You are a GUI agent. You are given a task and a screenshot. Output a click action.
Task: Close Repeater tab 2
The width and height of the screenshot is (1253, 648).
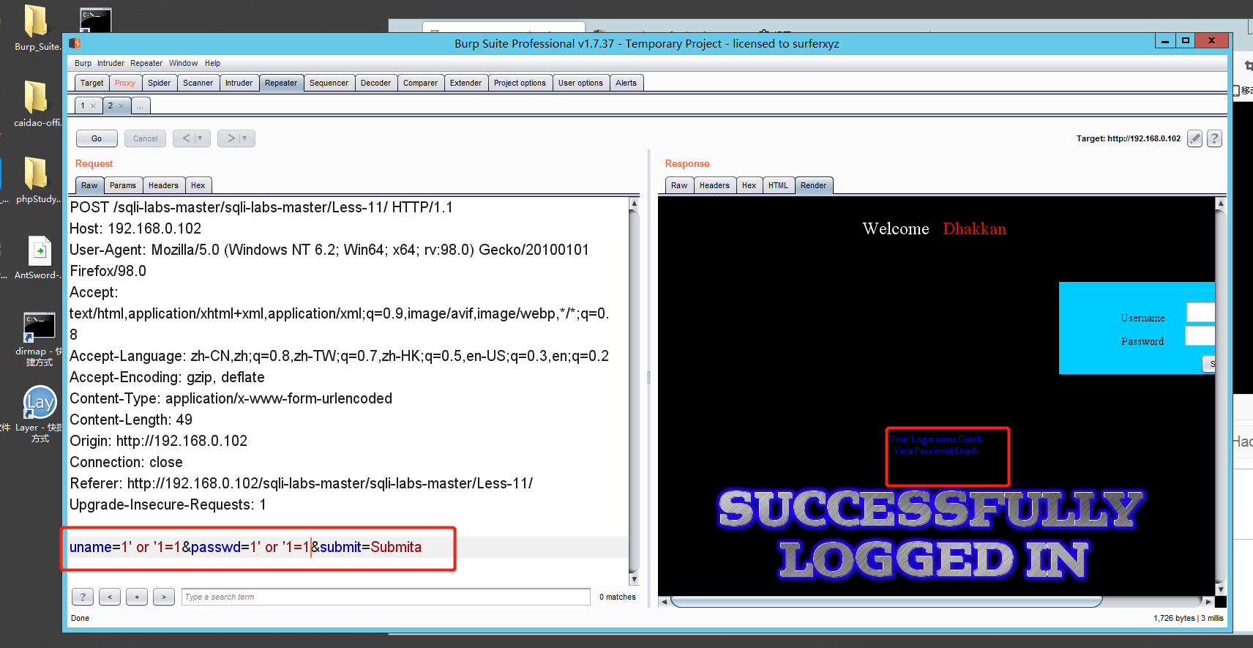(x=121, y=106)
